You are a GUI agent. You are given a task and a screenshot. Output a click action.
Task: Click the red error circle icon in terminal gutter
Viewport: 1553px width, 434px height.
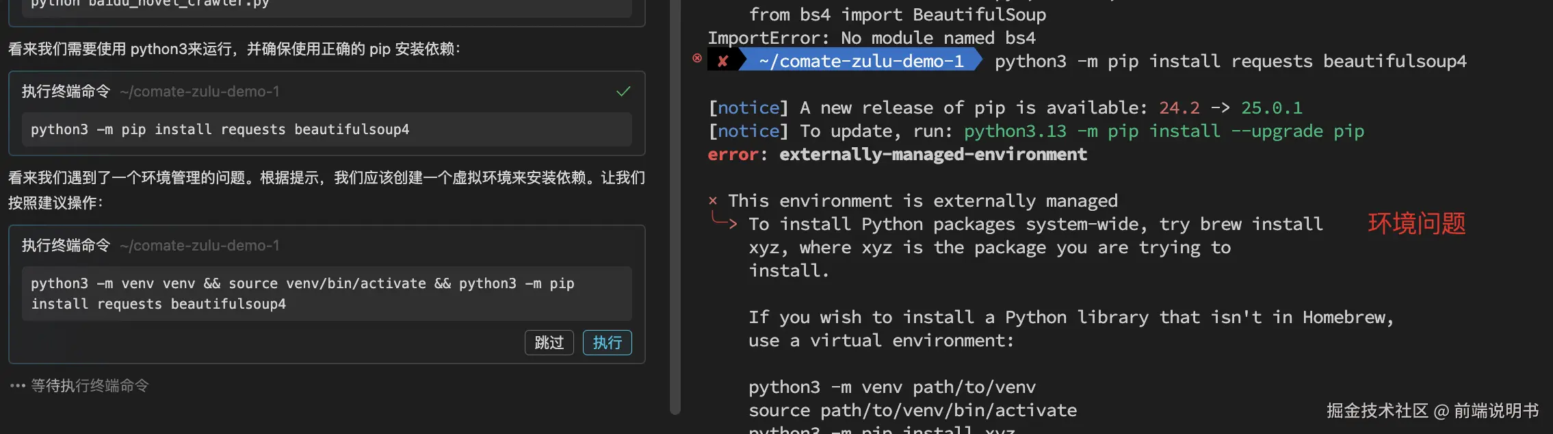[697, 58]
